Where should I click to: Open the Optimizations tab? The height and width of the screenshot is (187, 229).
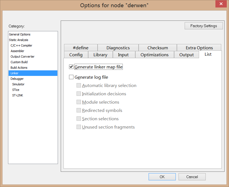point(154,55)
